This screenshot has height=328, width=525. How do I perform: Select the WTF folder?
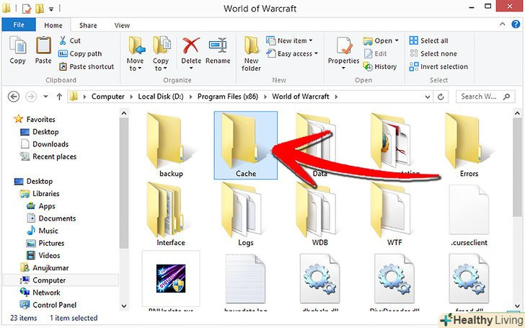(394, 214)
